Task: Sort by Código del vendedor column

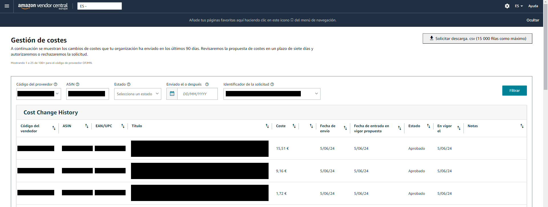Action: coord(54,128)
